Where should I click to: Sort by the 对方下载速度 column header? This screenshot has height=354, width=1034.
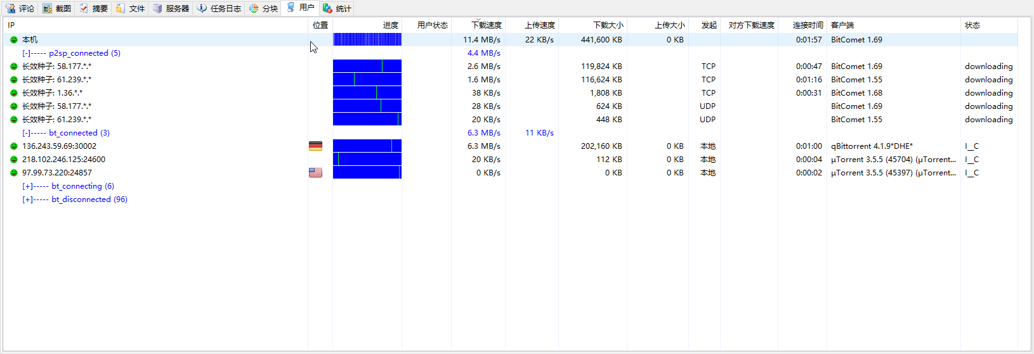749,25
